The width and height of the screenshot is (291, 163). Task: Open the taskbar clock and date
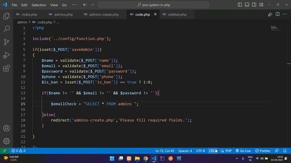[x=277, y=158]
